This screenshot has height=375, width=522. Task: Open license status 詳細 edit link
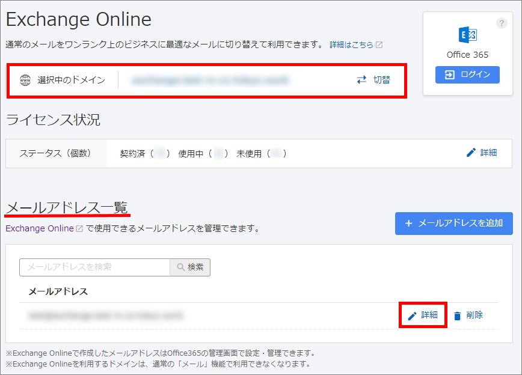click(482, 153)
